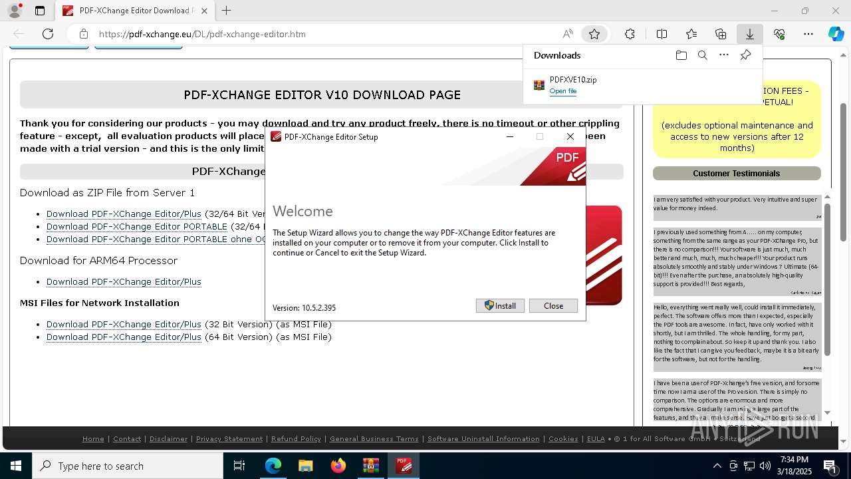Open Privacy Statement footer link
This screenshot has width=851, height=479.
click(229, 439)
